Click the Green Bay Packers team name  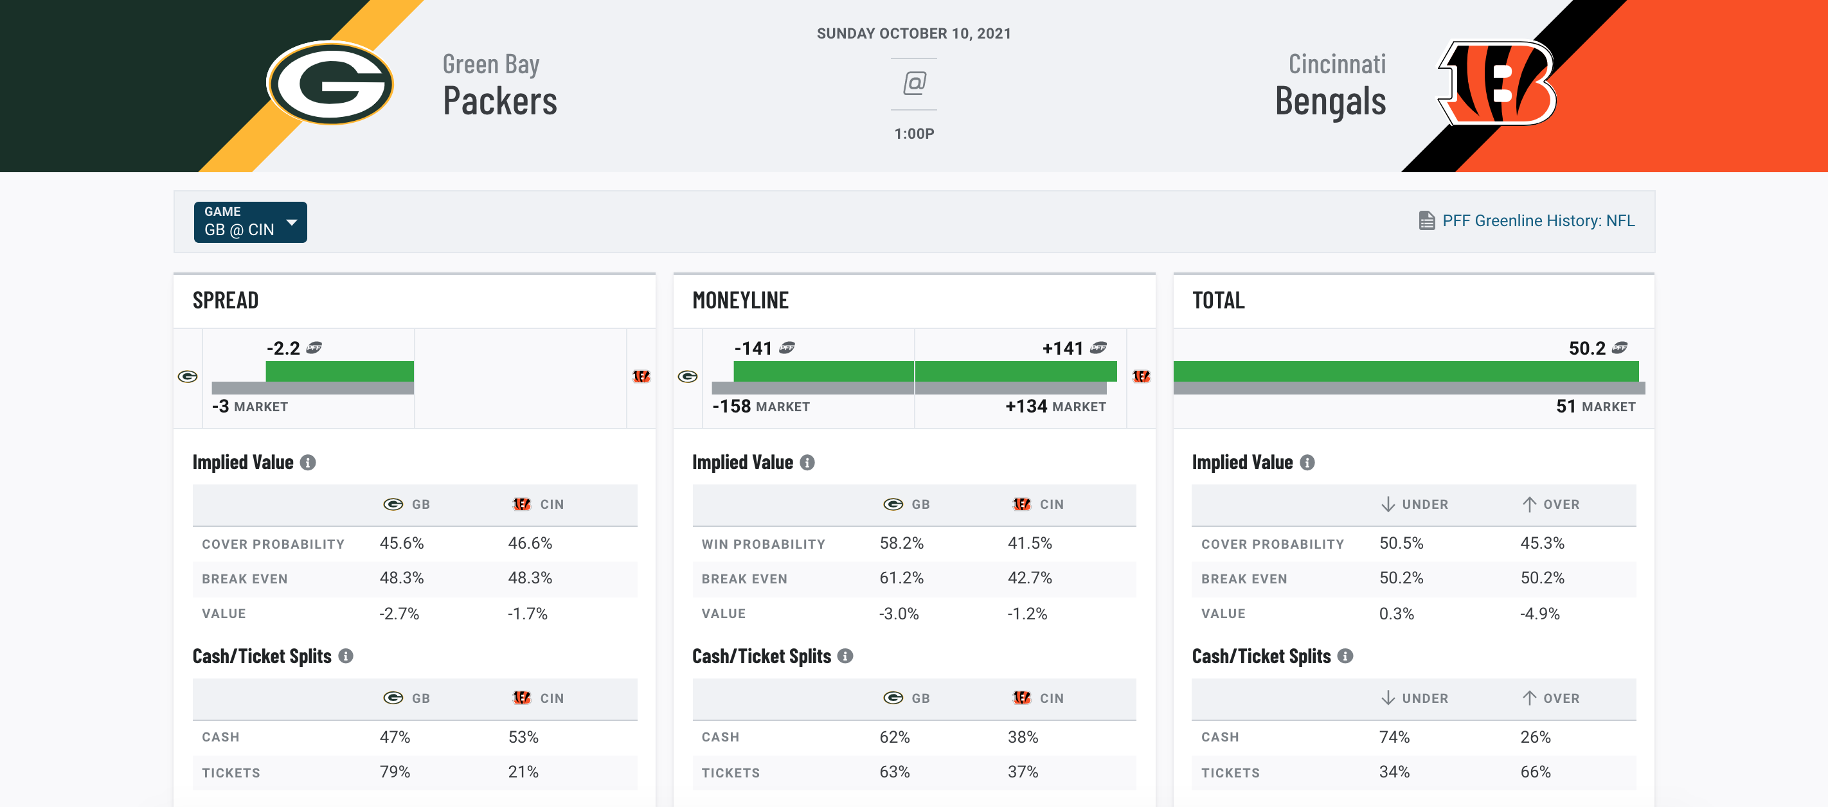click(499, 85)
